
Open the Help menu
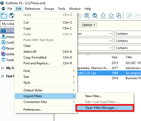(88, 9)
